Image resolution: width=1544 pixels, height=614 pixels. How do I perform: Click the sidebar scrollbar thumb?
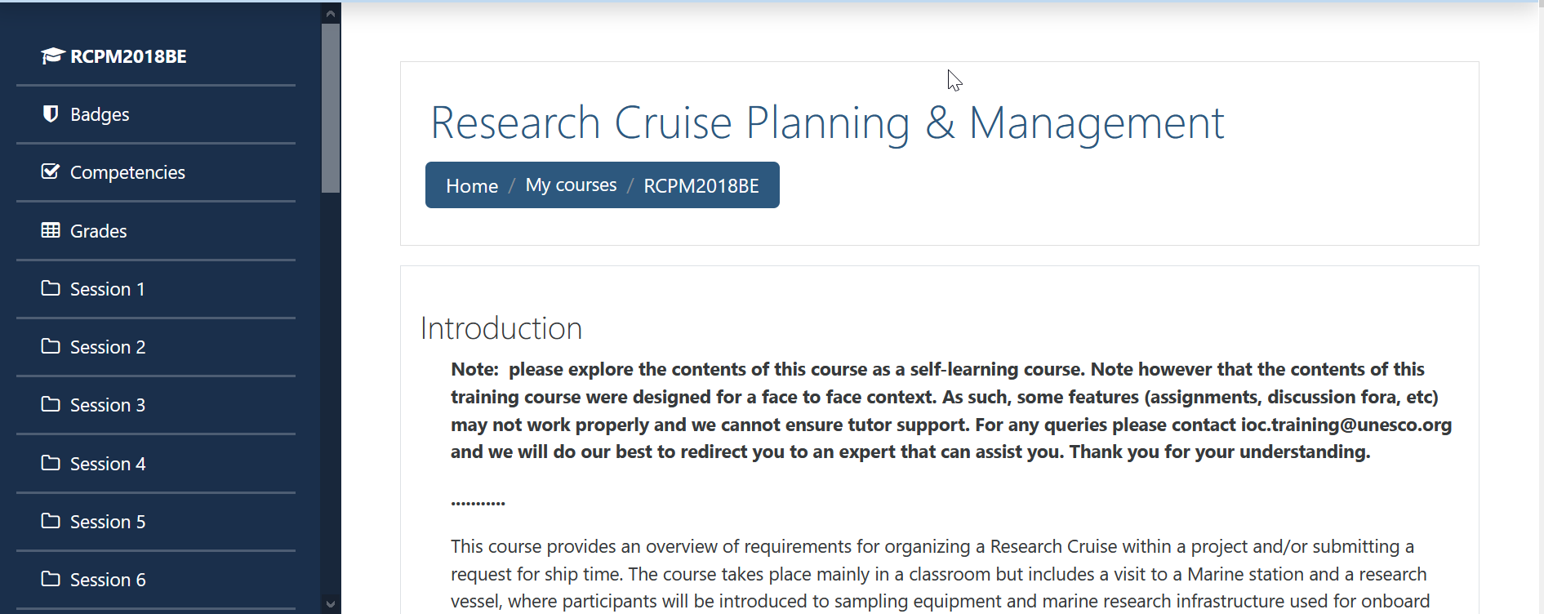click(x=331, y=108)
